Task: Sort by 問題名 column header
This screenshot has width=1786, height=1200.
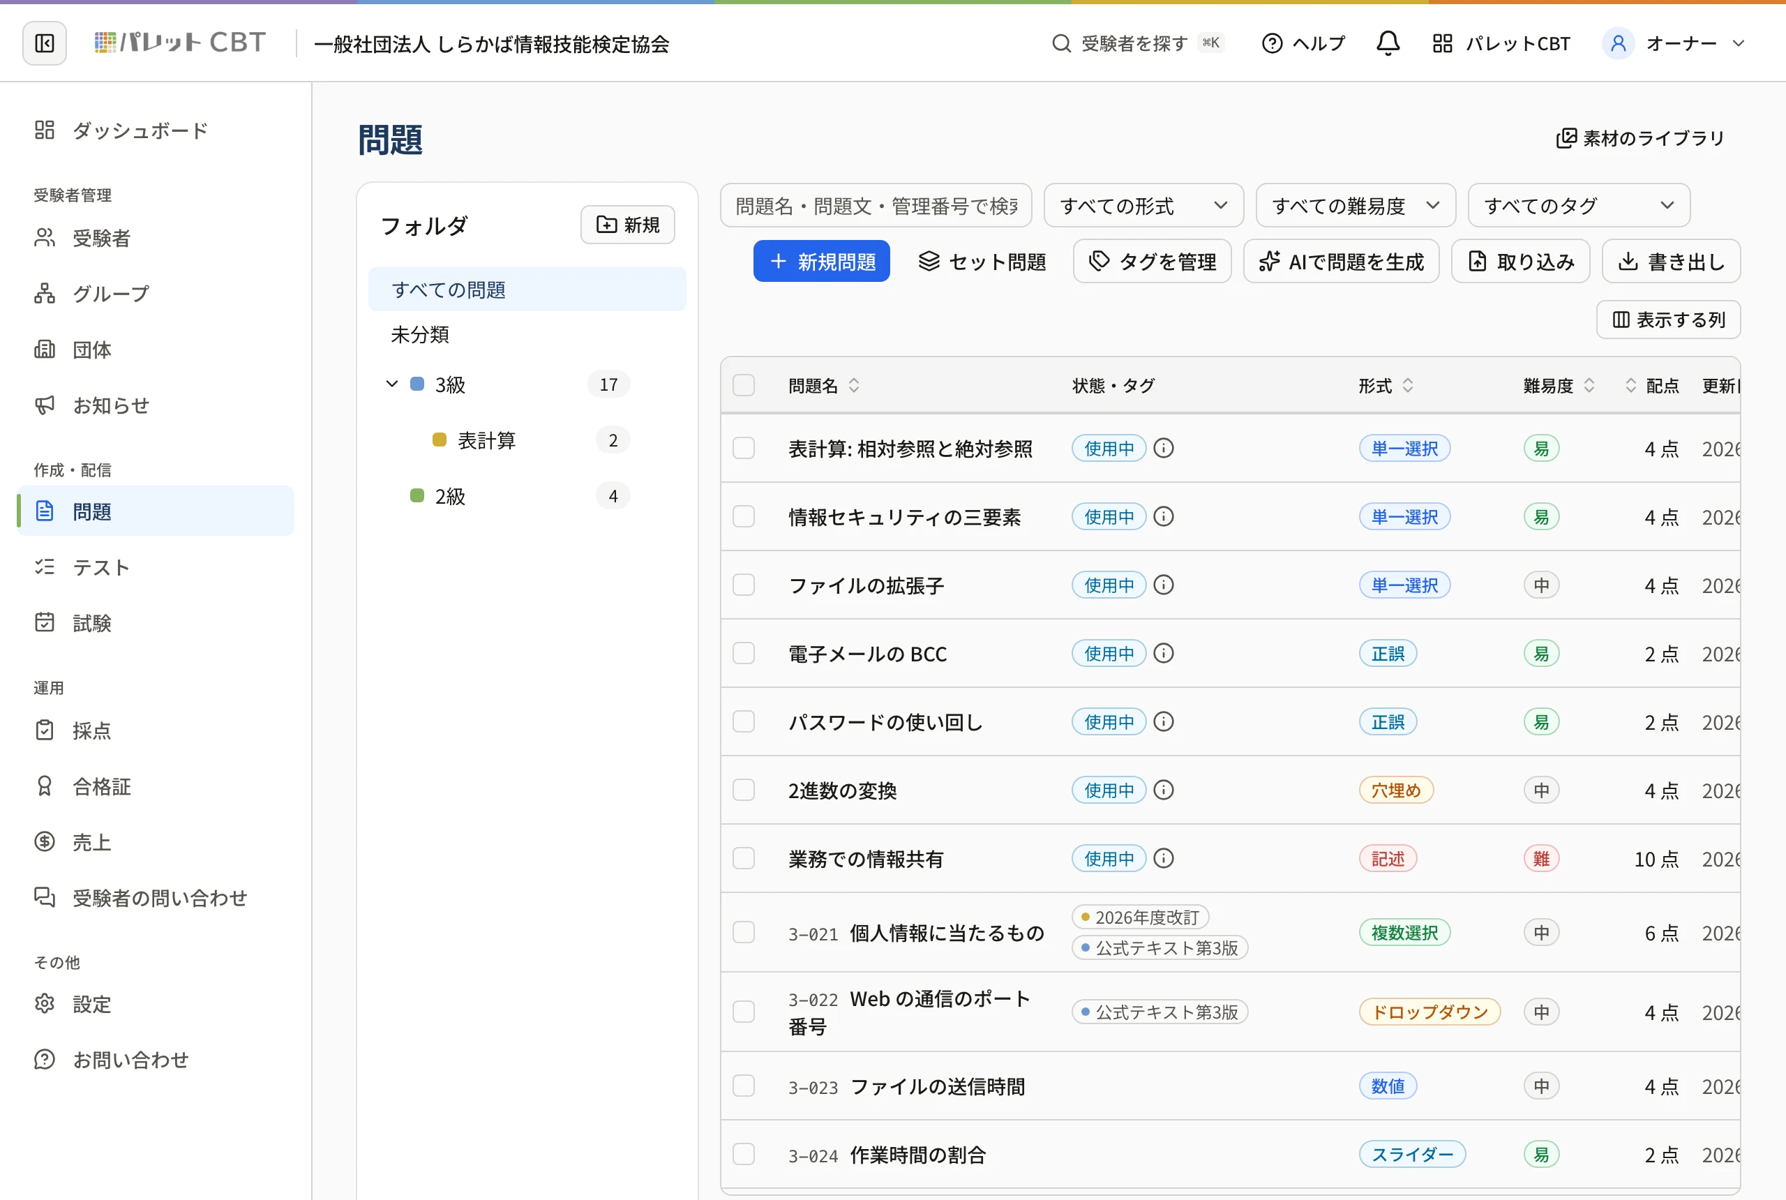Action: click(824, 385)
